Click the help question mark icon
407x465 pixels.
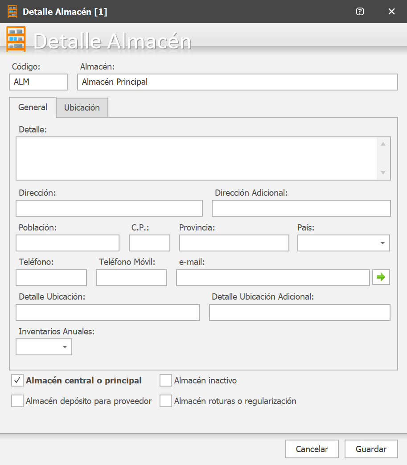tap(360, 12)
